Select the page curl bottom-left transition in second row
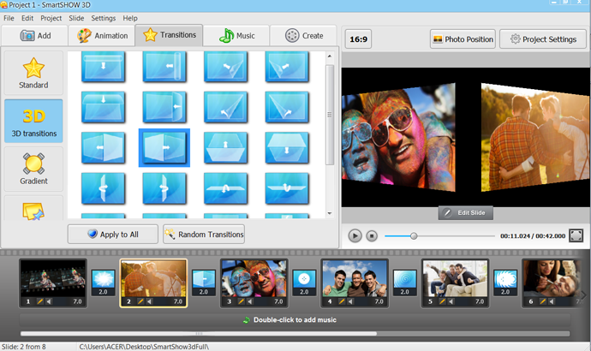Screen dimensions: 591x351 pyautogui.click(x=225, y=107)
